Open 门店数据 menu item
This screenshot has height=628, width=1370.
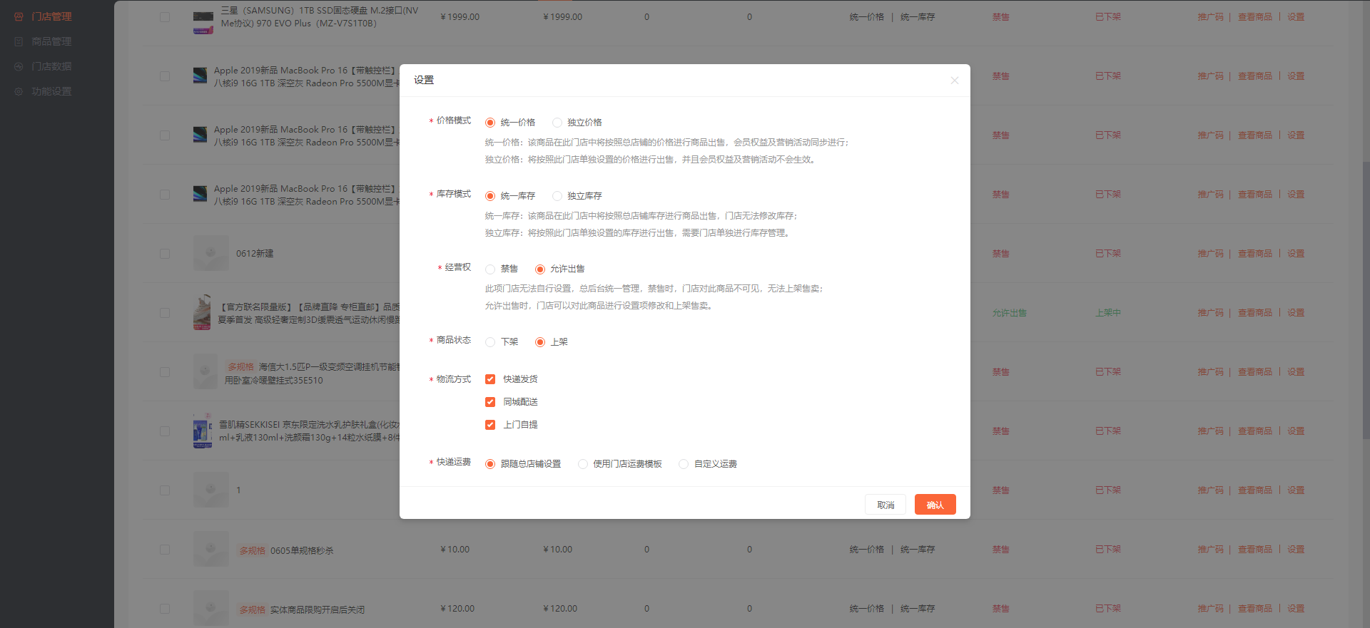pos(51,66)
